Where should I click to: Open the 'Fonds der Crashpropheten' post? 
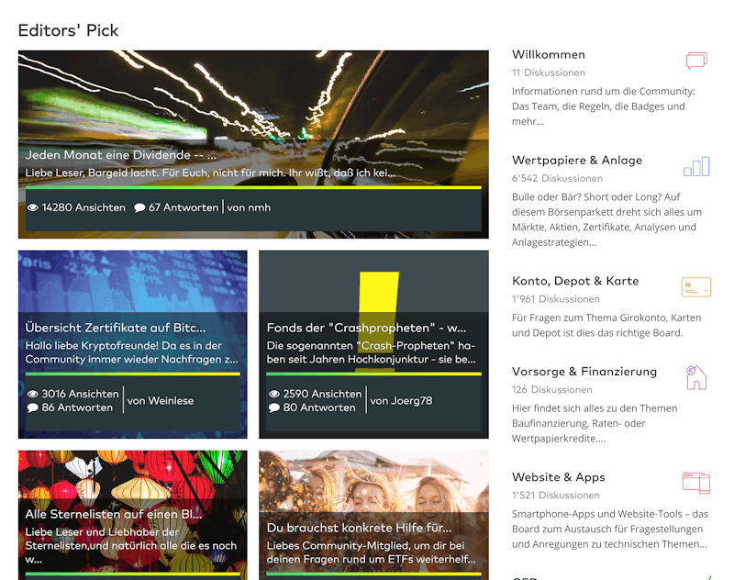(366, 328)
